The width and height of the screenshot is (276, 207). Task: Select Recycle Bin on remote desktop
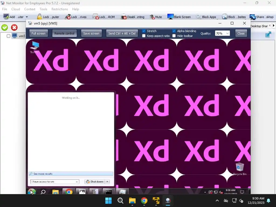[240, 169]
